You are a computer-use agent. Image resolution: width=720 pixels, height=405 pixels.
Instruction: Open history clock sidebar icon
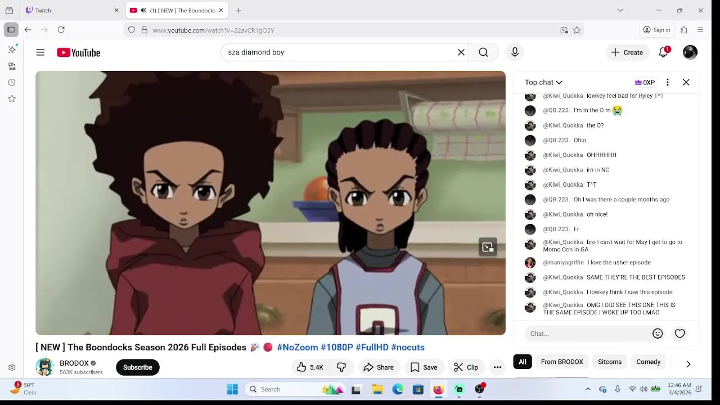click(x=12, y=82)
